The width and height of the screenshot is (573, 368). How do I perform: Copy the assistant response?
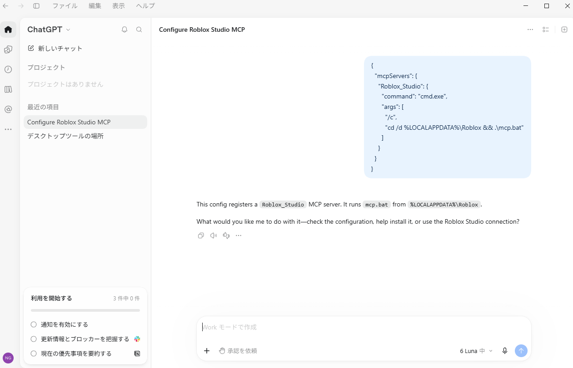click(x=201, y=236)
